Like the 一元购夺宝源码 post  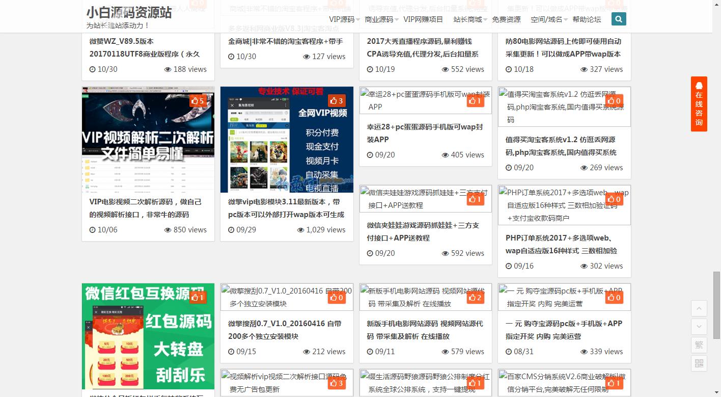[614, 297]
